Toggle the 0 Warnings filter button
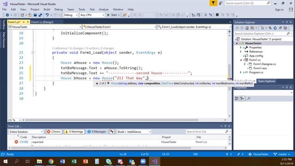This screenshot has height=166, width=295. point(74,132)
